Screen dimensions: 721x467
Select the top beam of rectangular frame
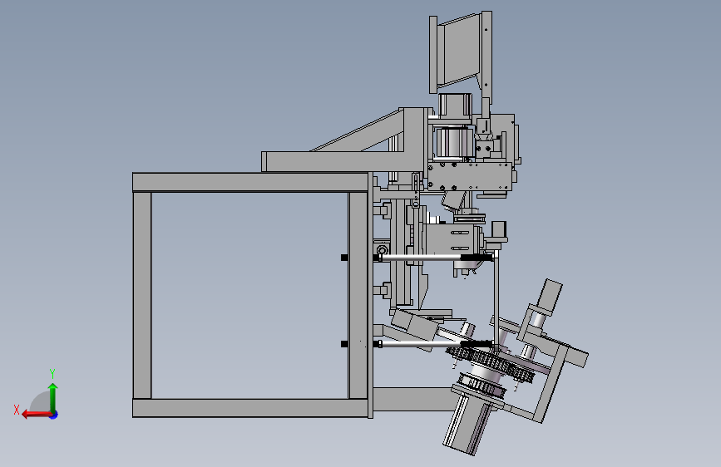pos(250,182)
